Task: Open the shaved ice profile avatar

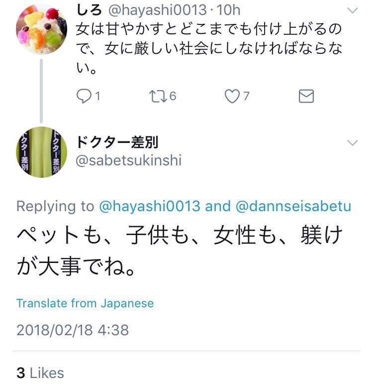Action: (x=41, y=29)
